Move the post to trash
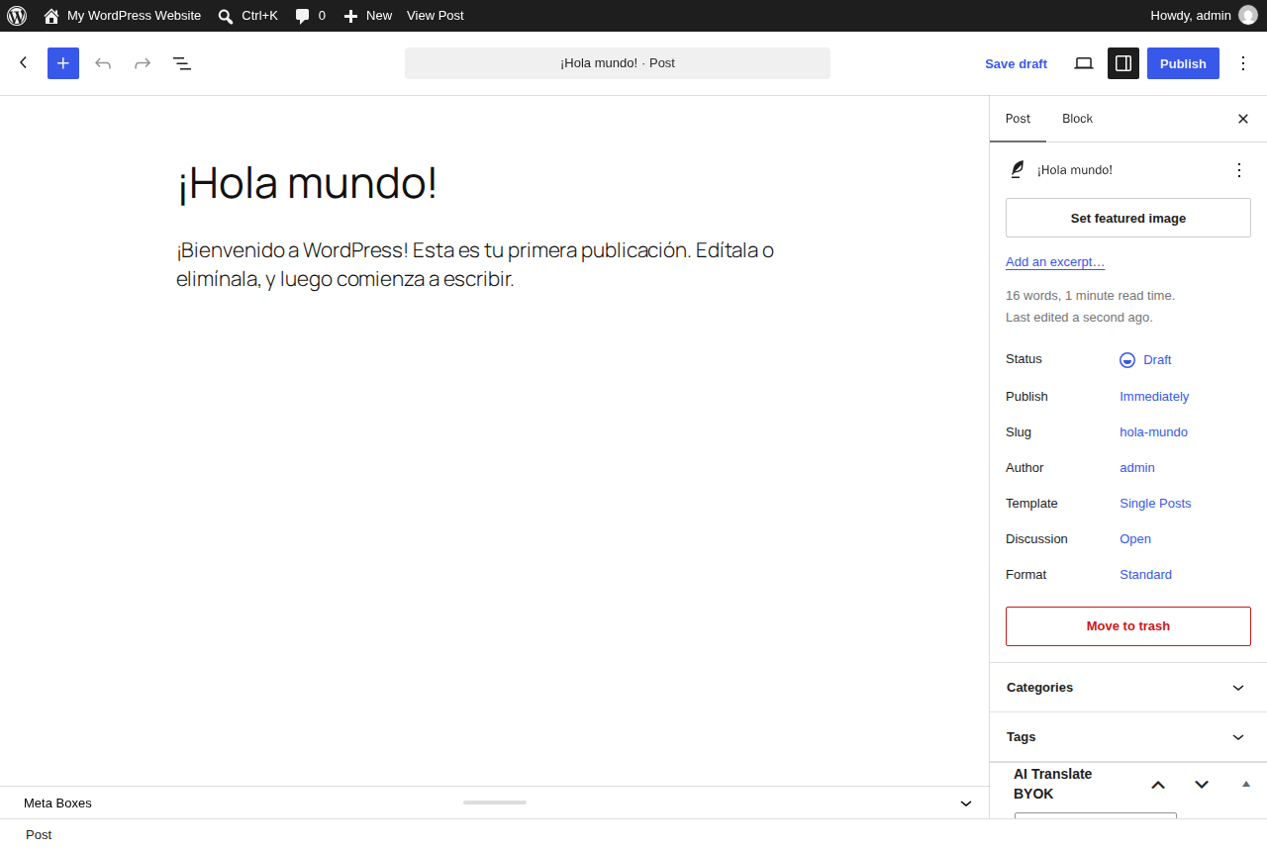Image resolution: width=1267 pixels, height=851 pixels. pyautogui.click(x=1128, y=626)
